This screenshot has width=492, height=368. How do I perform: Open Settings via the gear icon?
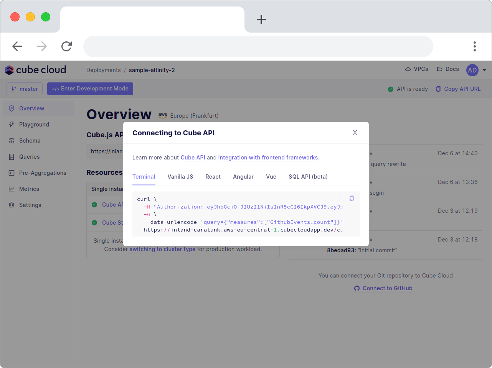click(x=12, y=205)
